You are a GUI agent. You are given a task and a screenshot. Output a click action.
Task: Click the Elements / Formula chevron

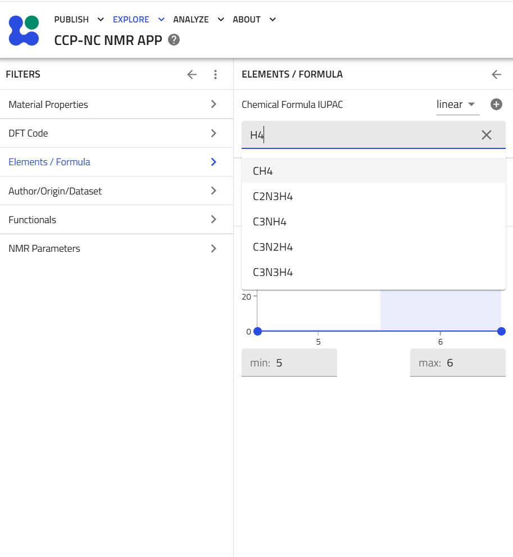pos(214,162)
